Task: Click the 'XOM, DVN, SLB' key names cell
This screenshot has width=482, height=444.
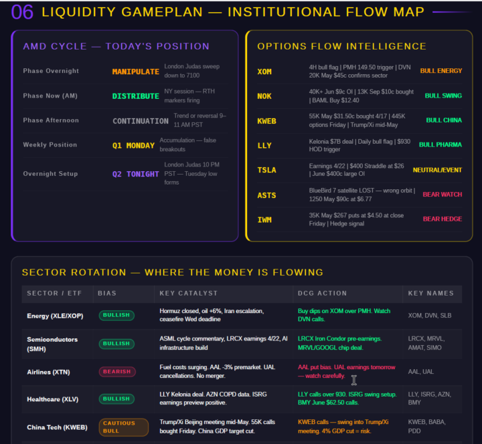Action: point(430,316)
